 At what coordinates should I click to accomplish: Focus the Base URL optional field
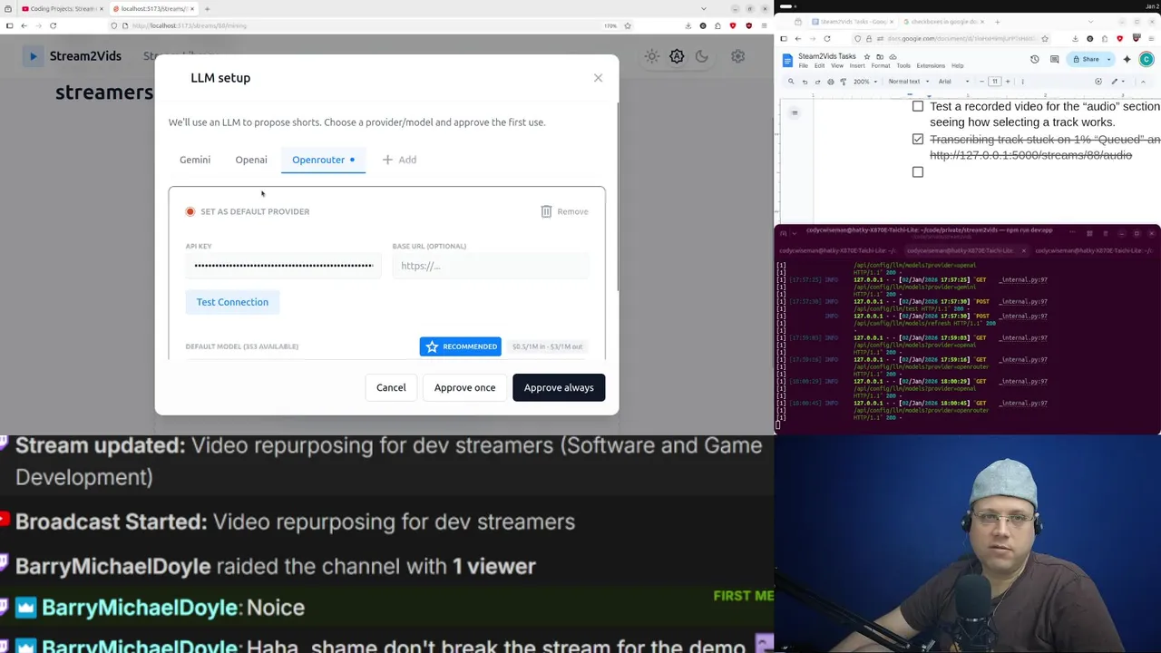pos(491,266)
